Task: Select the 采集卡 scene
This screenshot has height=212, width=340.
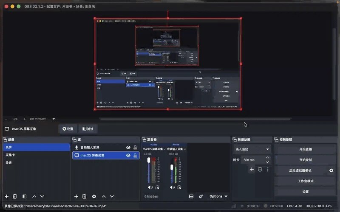Action: click(x=36, y=155)
